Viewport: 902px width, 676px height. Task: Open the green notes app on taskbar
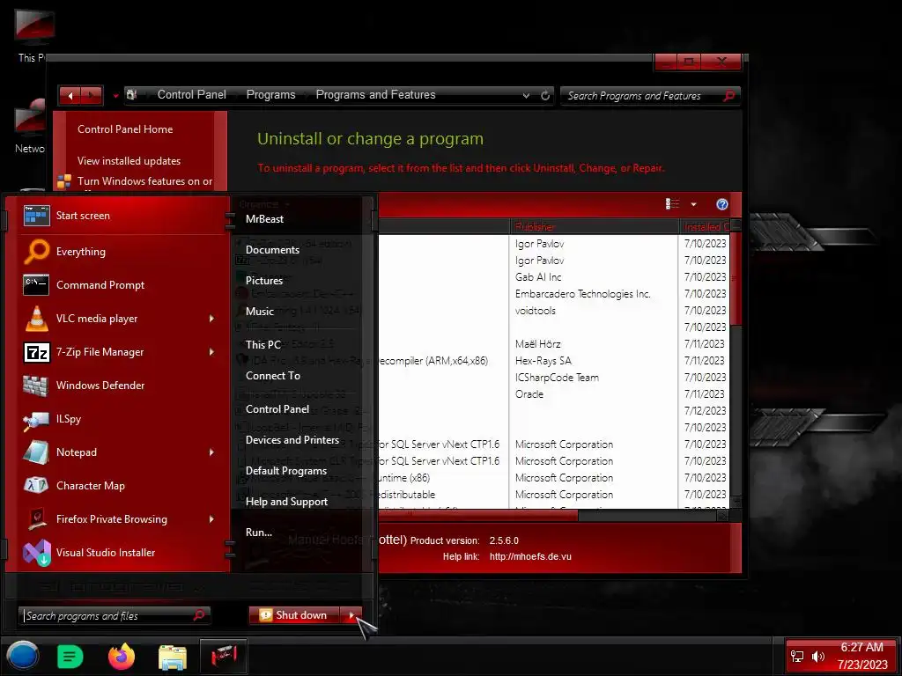pos(70,657)
